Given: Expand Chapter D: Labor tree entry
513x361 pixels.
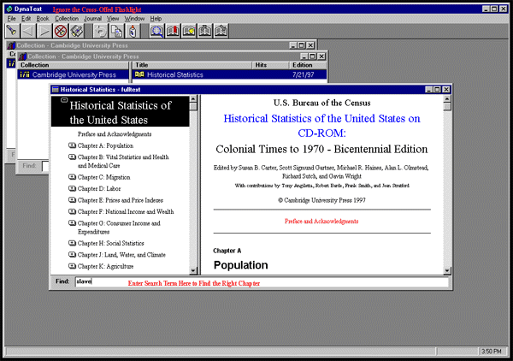Looking at the screenshot, I should coord(72,187).
